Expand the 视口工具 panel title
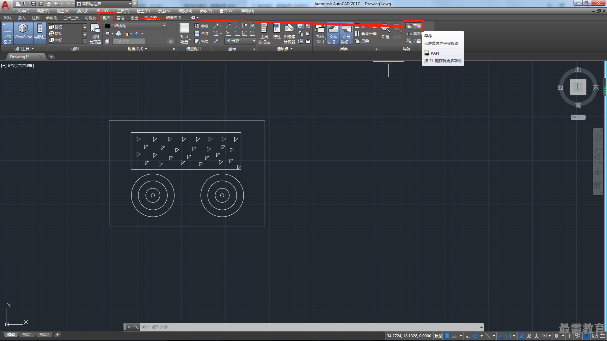This screenshot has height=341, width=607. pyautogui.click(x=24, y=49)
